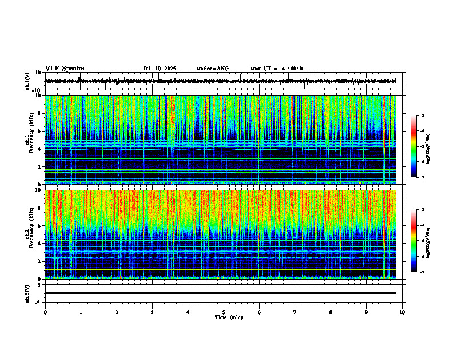Select the date text 'Jul 10, 2025'
Image resolution: width=453 pixels, height=350 pixels.
(x=160, y=69)
